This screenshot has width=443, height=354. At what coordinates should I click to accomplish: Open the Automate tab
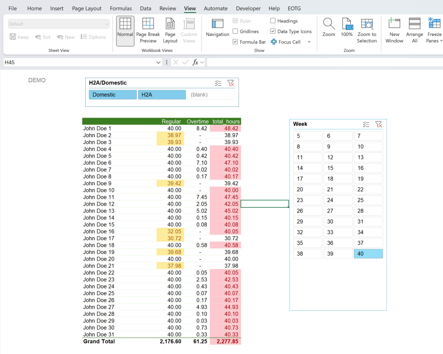point(215,9)
